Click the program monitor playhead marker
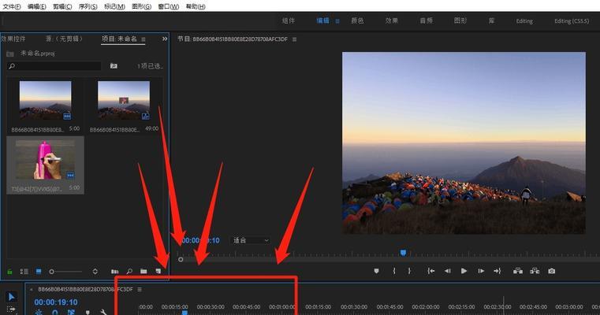The width and height of the screenshot is (600, 315). click(x=403, y=253)
